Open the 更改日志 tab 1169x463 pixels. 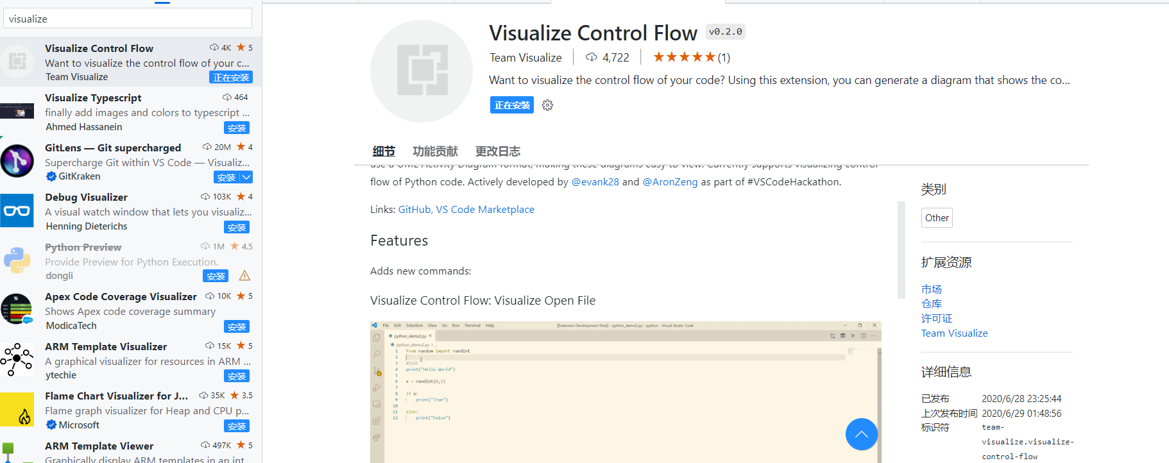(497, 151)
